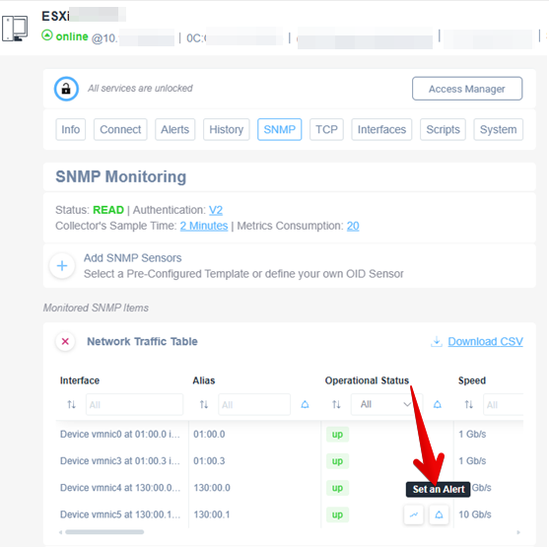This screenshot has height=548, width=549.
Task: Click the "Interface" column header
Action: tap(80, 380)
